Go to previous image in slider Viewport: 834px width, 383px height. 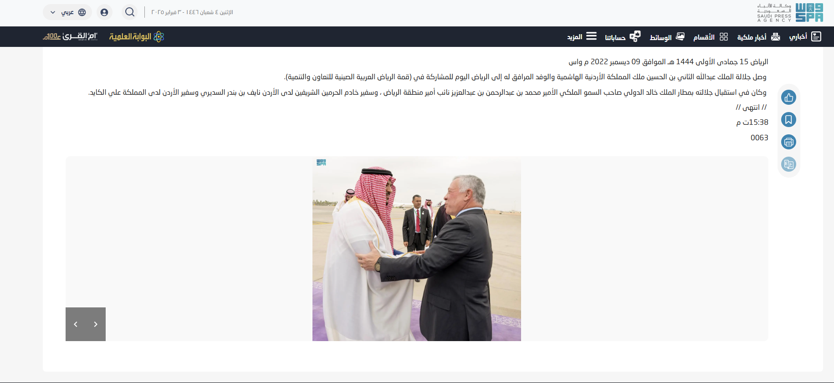click(76, 324)
